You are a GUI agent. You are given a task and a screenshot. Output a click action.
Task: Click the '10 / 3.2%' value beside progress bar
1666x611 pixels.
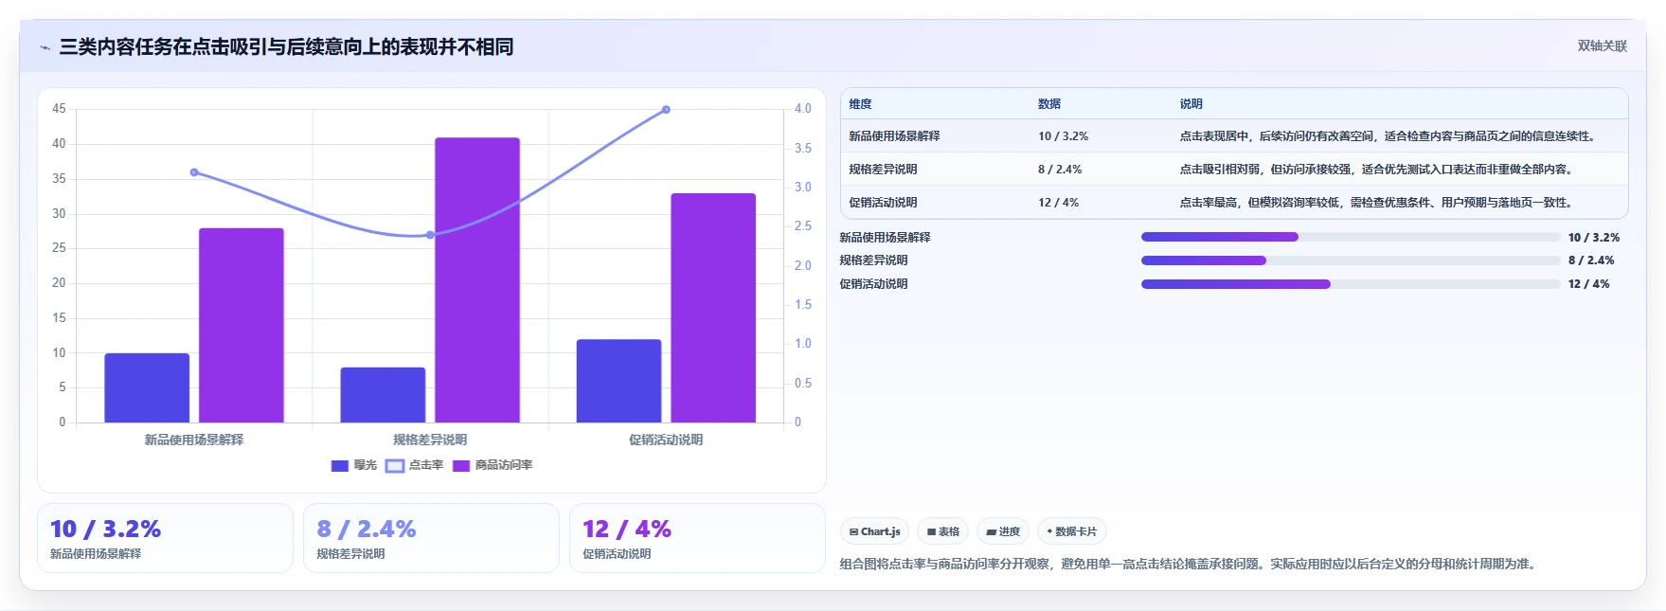1594,238
